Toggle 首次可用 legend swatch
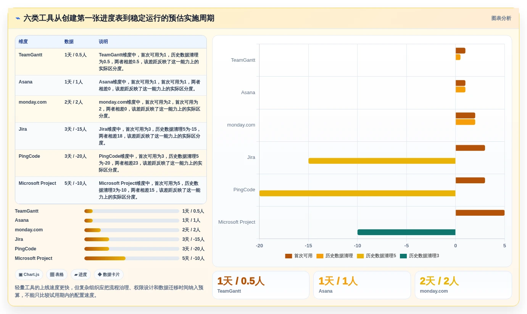The height and width of the screenshot is (314, 527). click(288, 256)
